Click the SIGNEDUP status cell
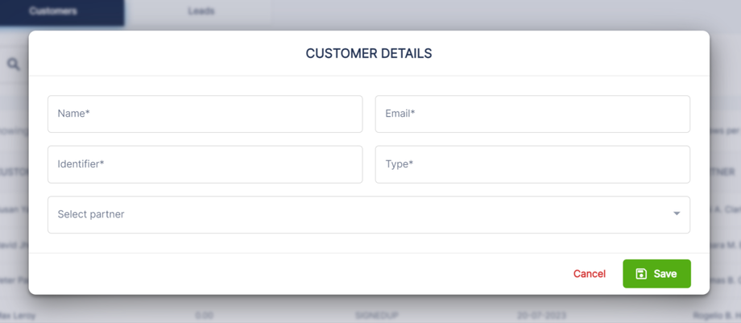 (x=377, y=315)
